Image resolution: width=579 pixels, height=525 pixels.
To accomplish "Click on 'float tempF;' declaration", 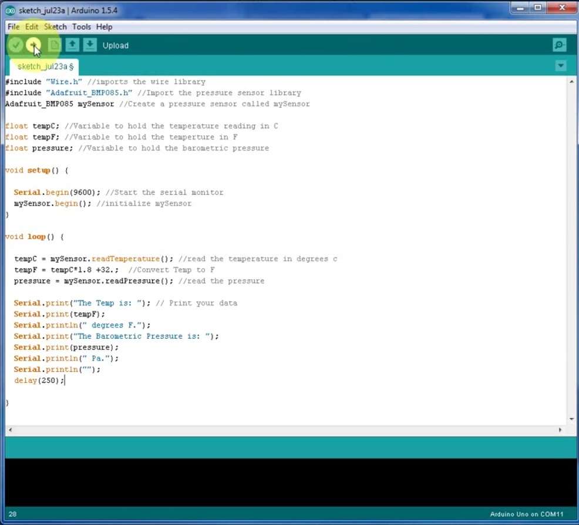I will [32, 137].
